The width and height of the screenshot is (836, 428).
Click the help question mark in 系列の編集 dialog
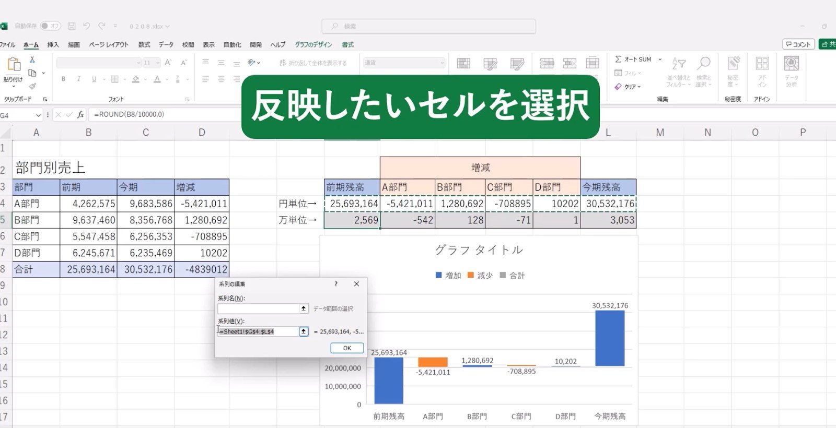(336, 284)
